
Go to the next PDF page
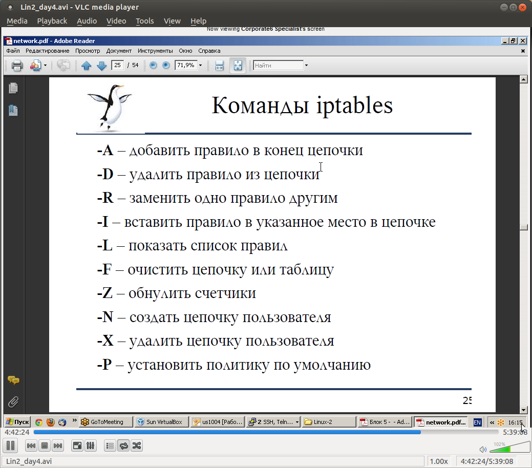[x=101, y=65]
